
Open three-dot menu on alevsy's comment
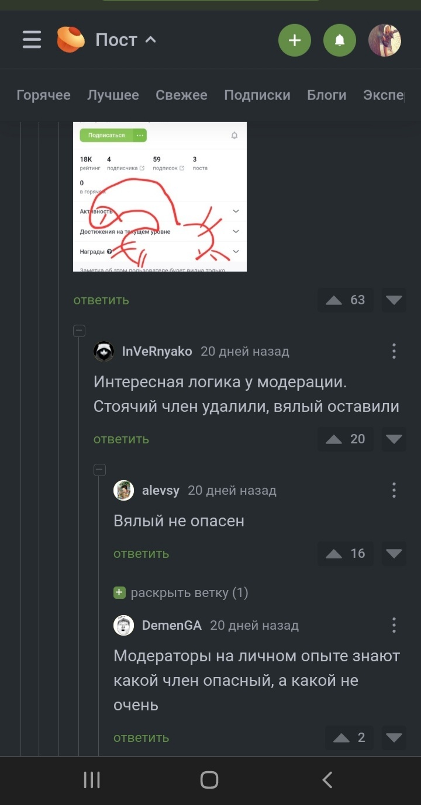[x=394, y=490]
